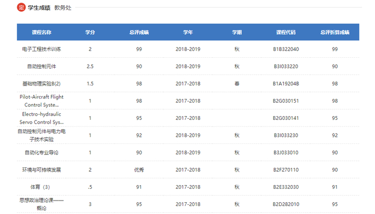Click course name 环境与可持续发展

point(42,170)
